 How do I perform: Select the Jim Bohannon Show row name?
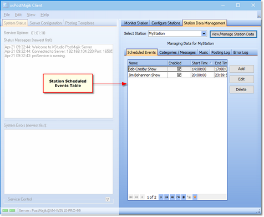coord(144,75)
